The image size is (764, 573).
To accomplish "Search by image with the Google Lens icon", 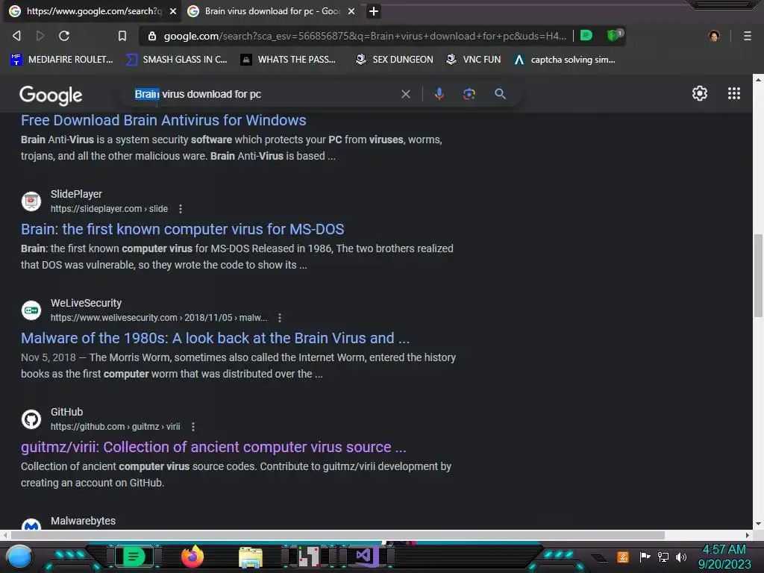I will 469,93.
